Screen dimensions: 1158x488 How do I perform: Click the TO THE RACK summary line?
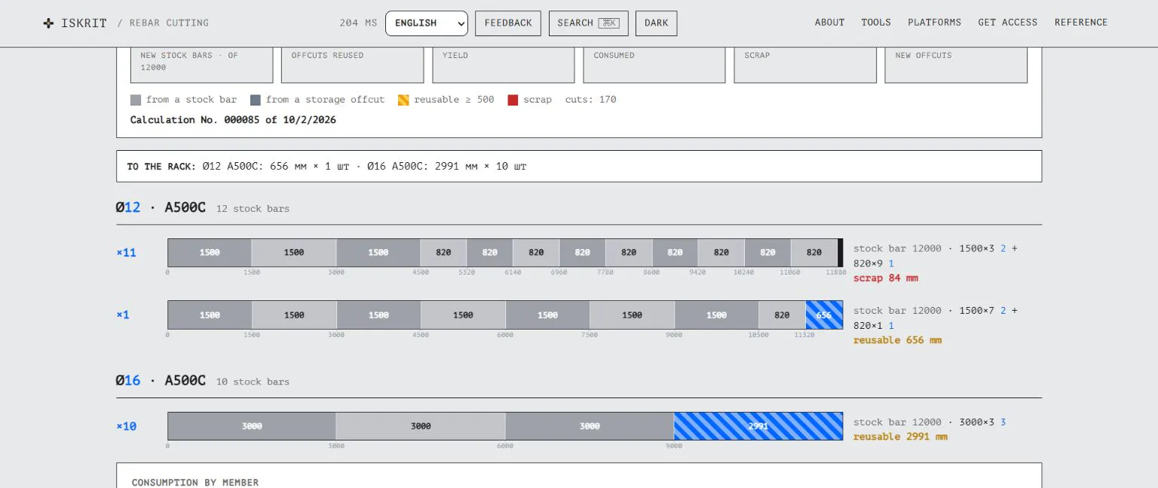[x=579, y=166]
